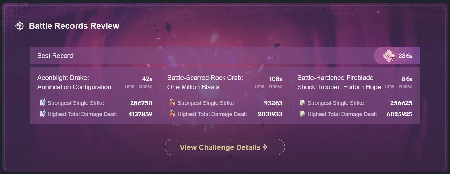Click character avatar beside 2031933 total damage
The image size is (450, 174).
[172, 114]
